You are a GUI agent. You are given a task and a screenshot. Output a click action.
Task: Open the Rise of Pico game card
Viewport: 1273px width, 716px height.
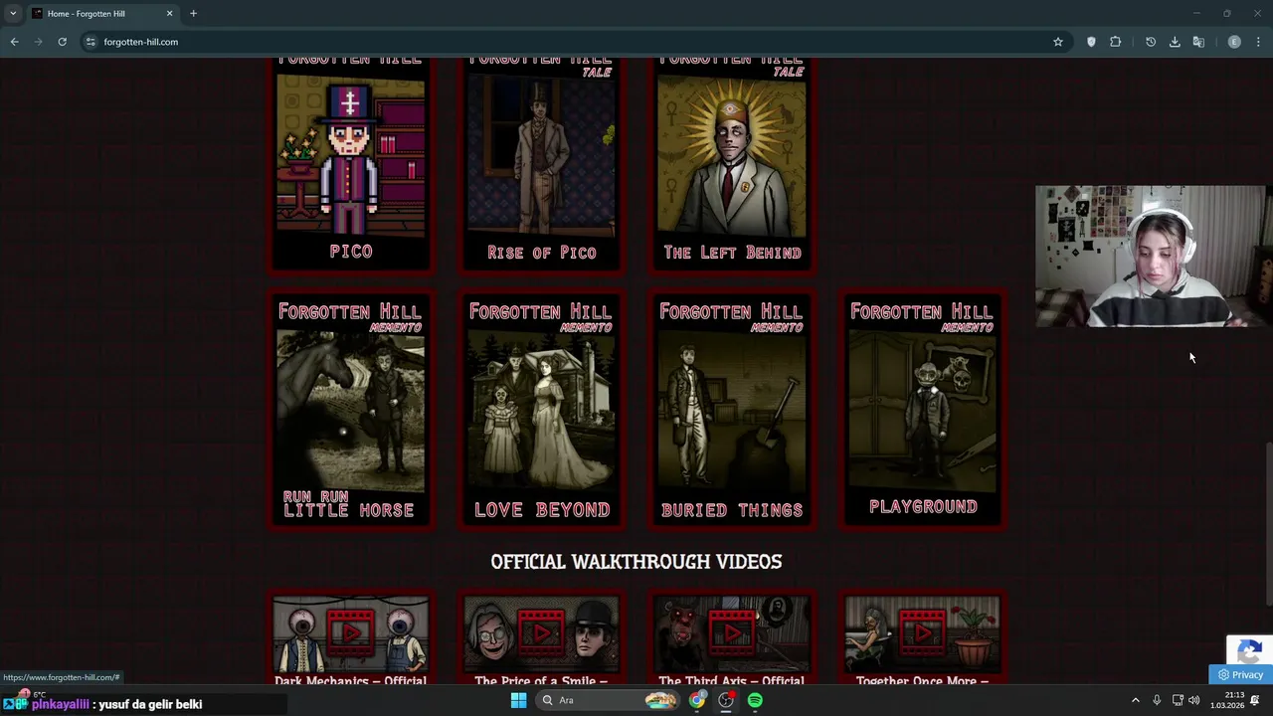click(x=542, y=164)
